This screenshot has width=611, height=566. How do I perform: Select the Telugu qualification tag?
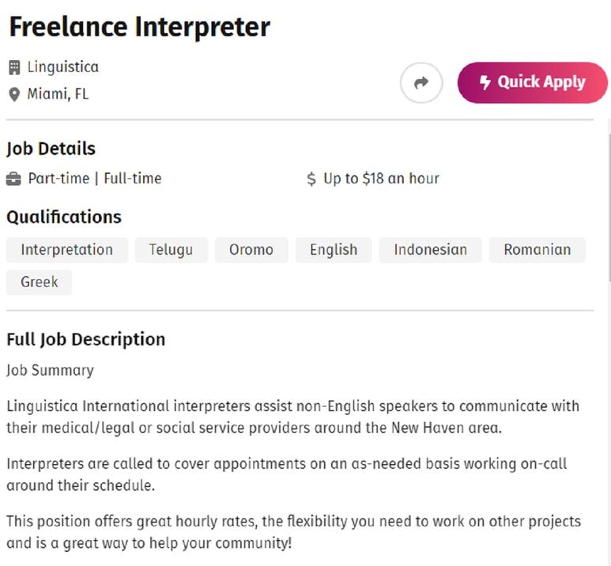(171, 250)
